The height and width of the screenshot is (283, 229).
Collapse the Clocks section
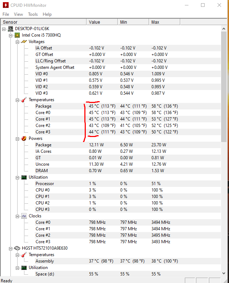[x=18, y=216]
